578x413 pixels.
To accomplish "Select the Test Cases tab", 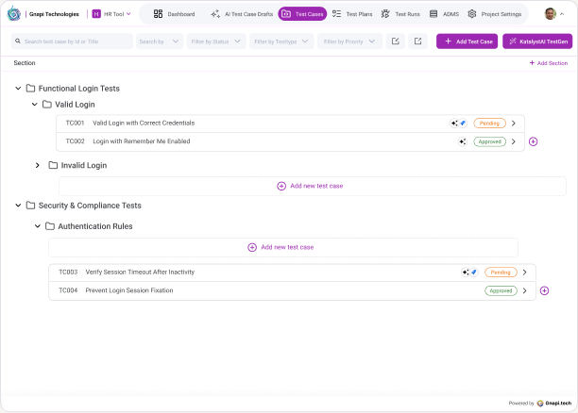I will click(302, 14).
